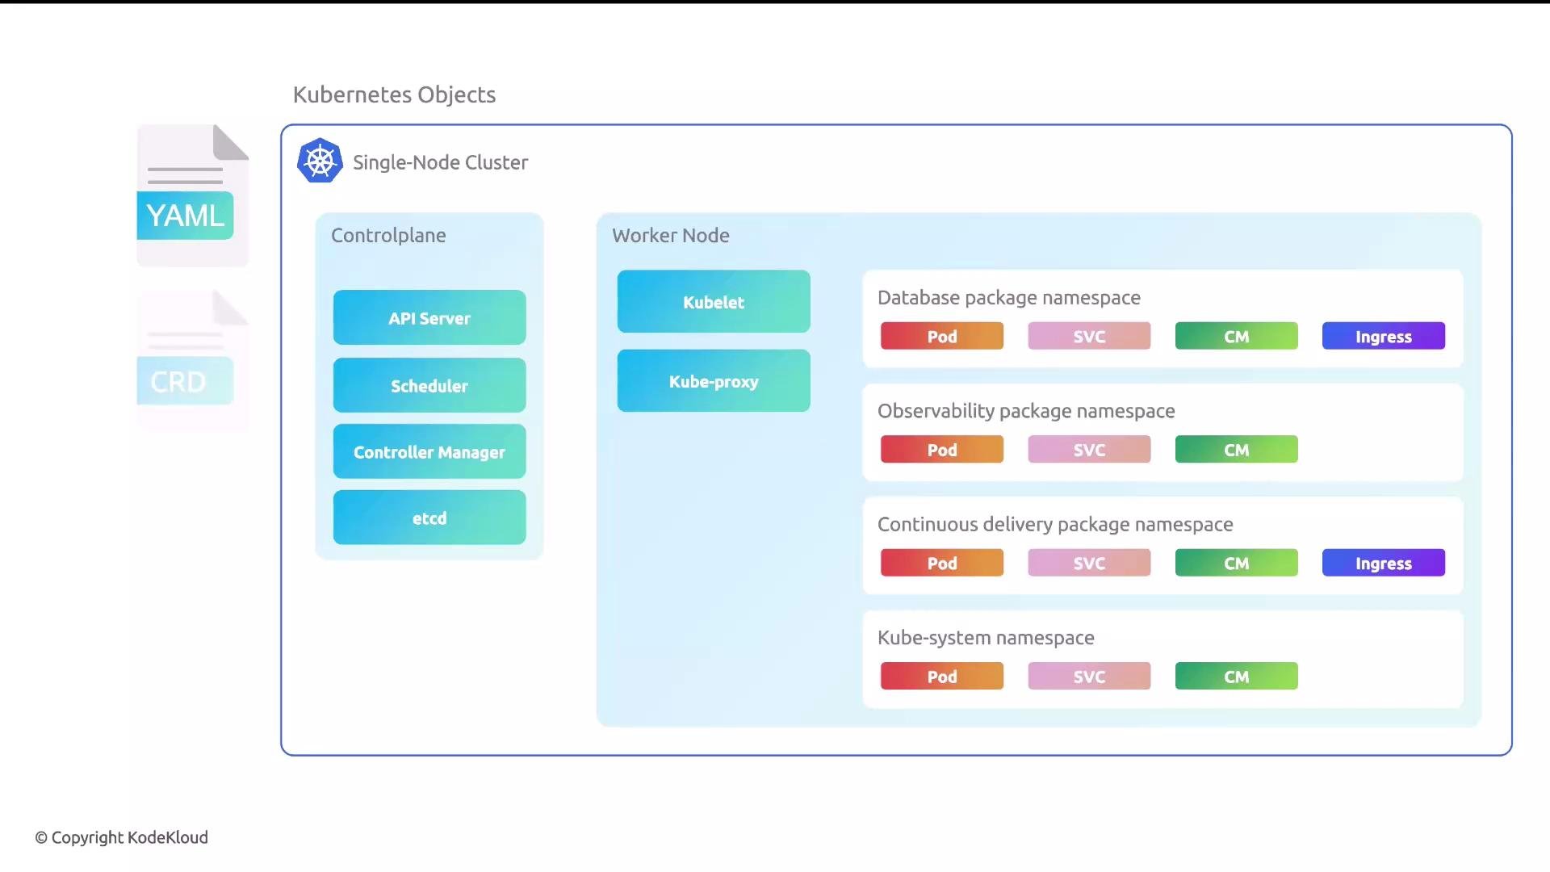The height and width of the screenshot is (872, 1550).
Task: Click CM in Observability package namespace
Action: pos(1237,449)
